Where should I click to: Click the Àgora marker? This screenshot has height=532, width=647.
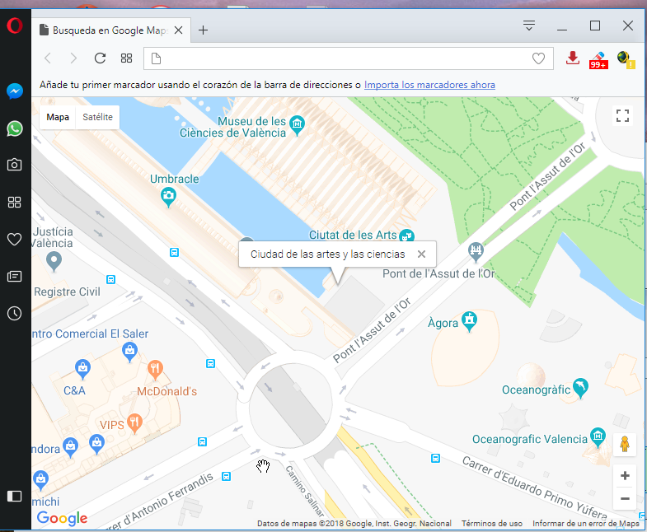[x=470, y=321]
